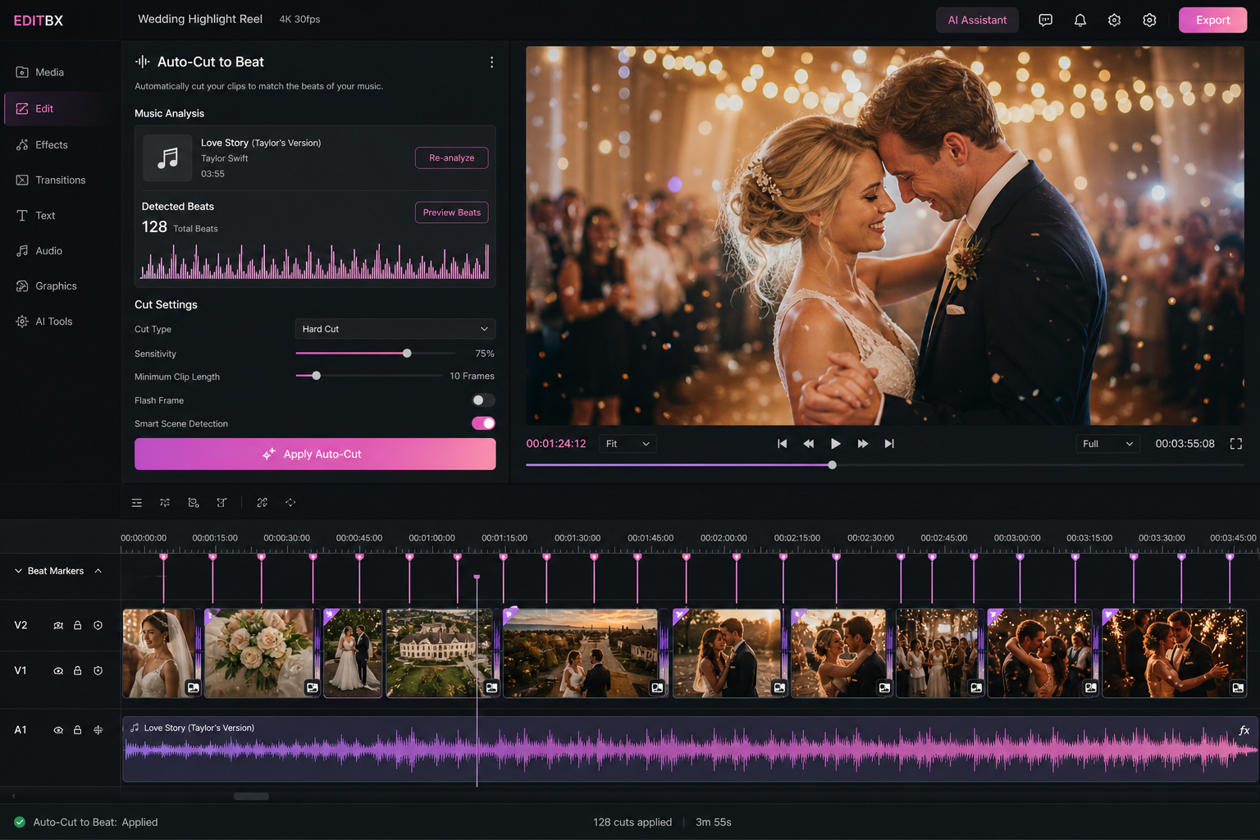Click Apply Auto-Cut button

(x=315, y=454)
